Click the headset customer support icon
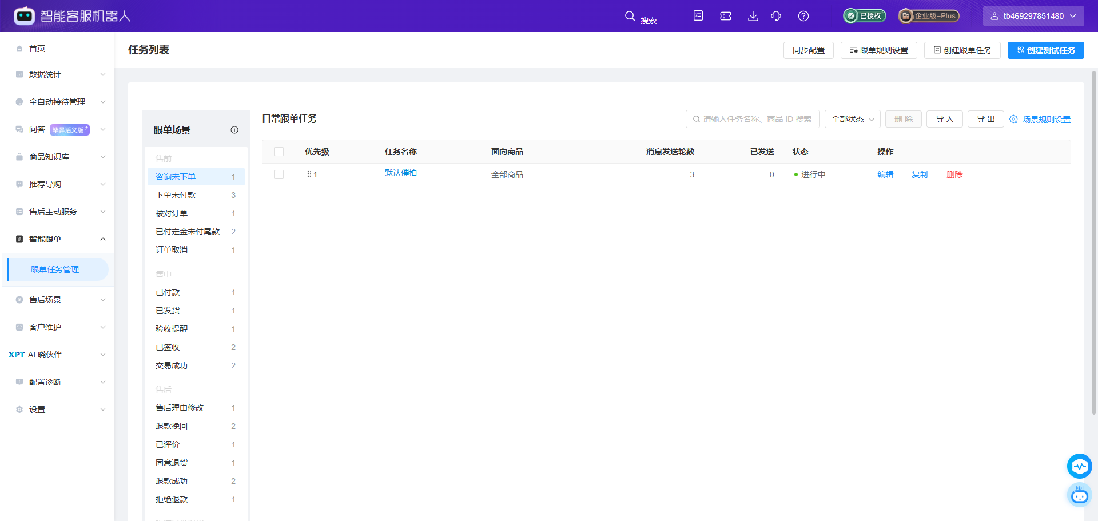Viewport: 1098px width, 521px height. pos(776,16)
